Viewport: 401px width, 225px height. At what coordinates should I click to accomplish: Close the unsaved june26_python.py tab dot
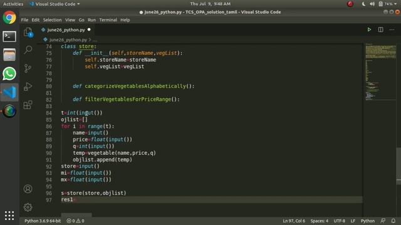pos(89,29)
